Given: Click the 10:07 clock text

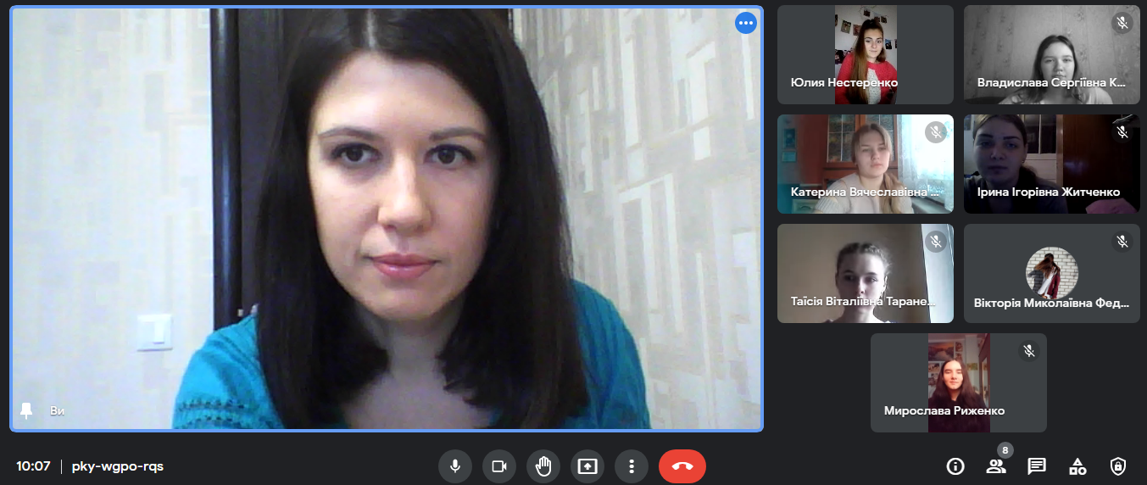Looking at the screenshot, I should point(34,466).
